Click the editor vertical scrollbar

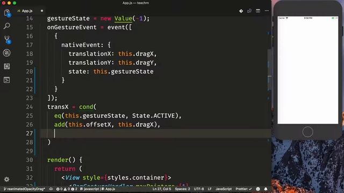point(269,70)
